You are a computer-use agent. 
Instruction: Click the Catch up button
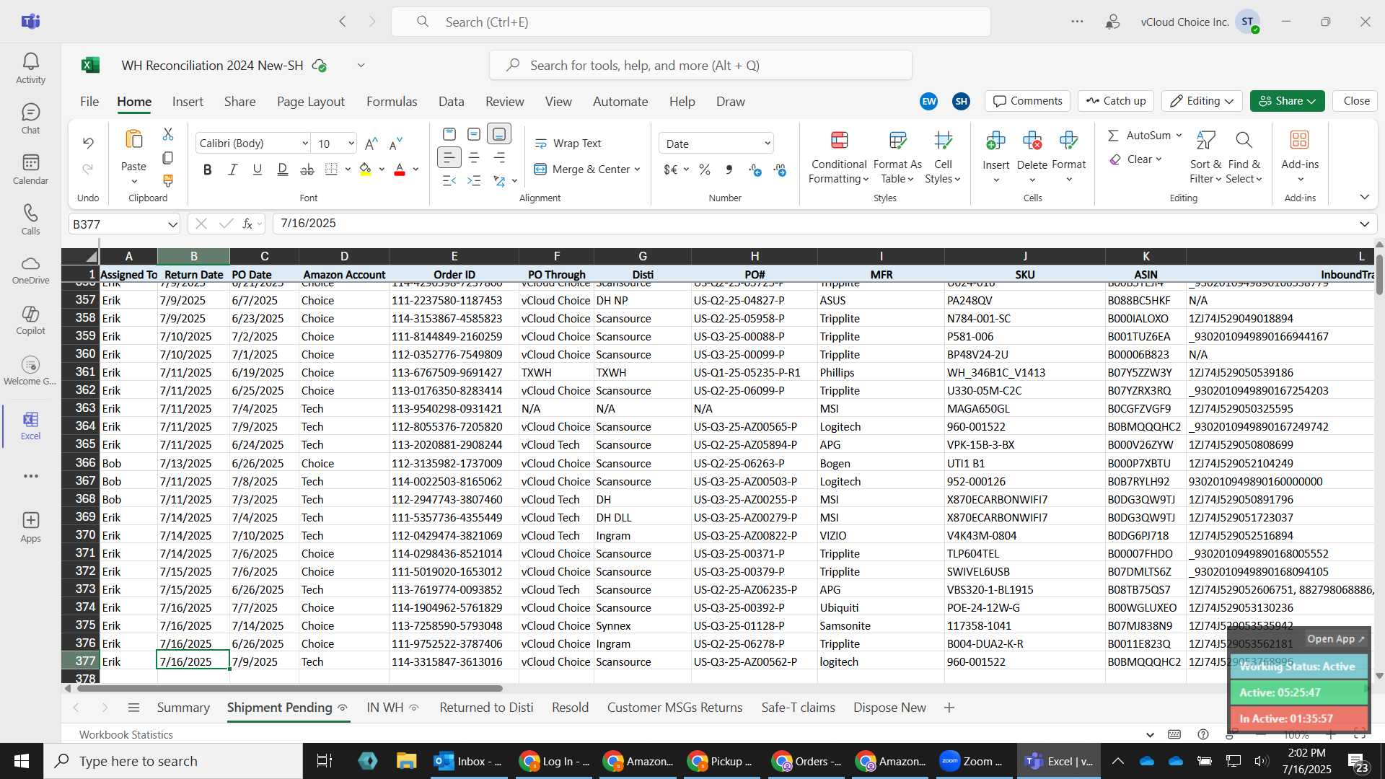click(x=1116, y=101)
